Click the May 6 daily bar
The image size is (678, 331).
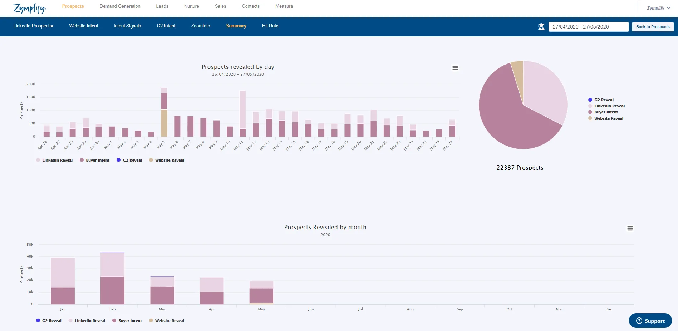(x=177, y=126)
